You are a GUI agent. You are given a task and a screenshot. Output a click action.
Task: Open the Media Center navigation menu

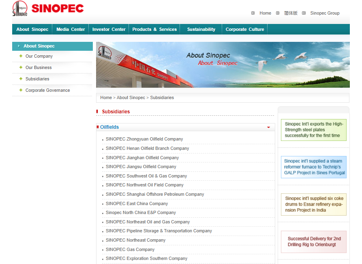point(71,29)
